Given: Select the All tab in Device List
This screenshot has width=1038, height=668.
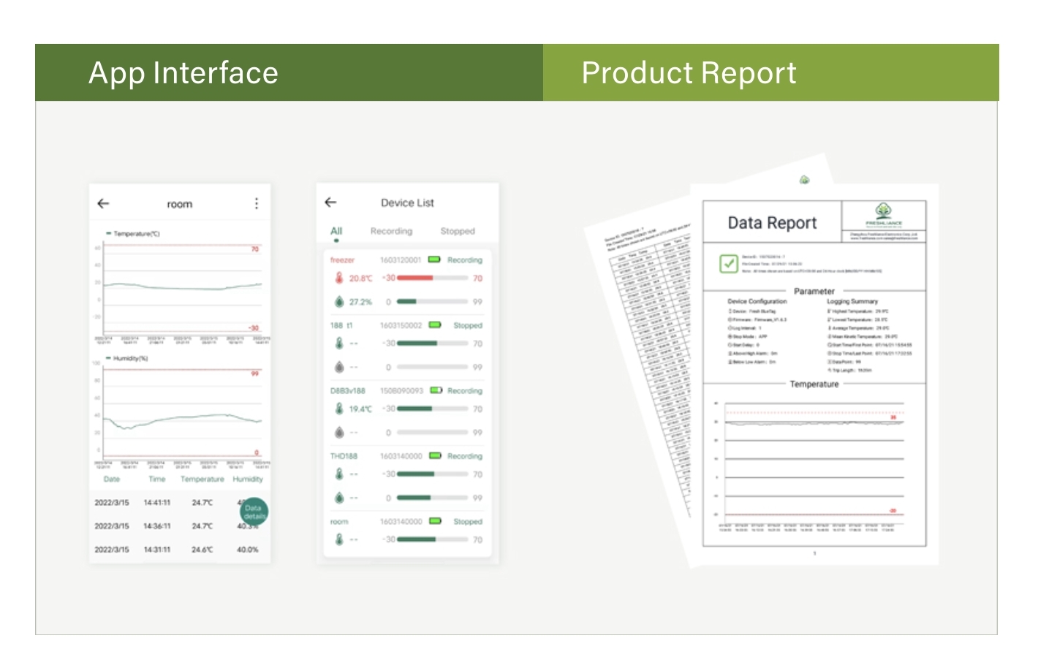Looking at the screenshot, I should pos(336,231).
